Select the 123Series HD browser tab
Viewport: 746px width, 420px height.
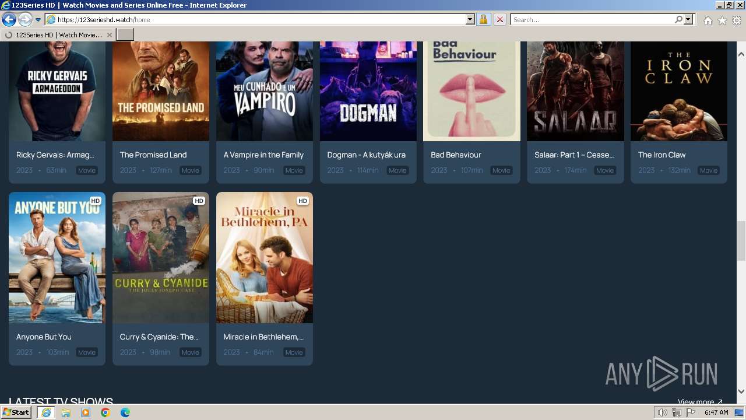coord(58,34)
